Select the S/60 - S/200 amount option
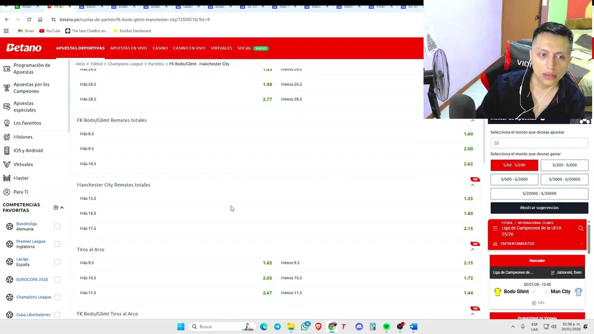This screenshot has height=334, width=594. 514,165
